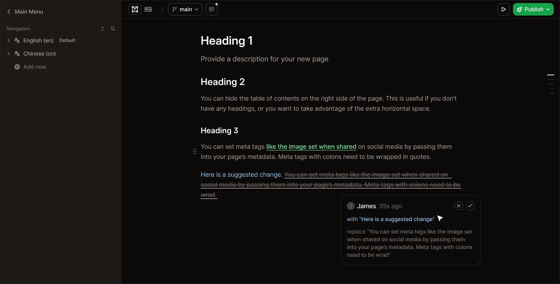
Task: Click the translation icon beside English (en)
Action: [17, 40]
